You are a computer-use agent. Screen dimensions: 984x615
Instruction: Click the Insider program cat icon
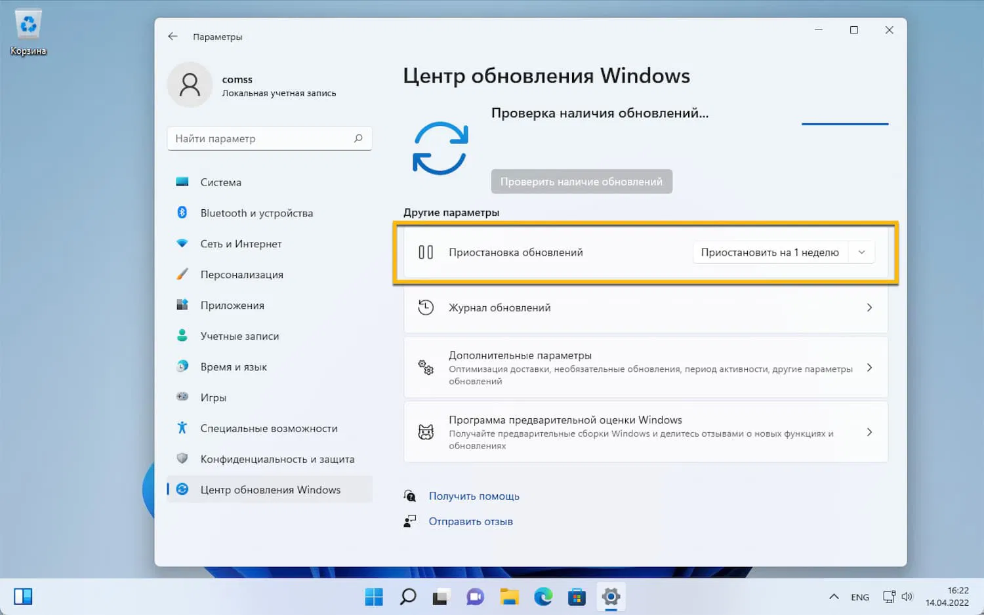pos(426,432)
